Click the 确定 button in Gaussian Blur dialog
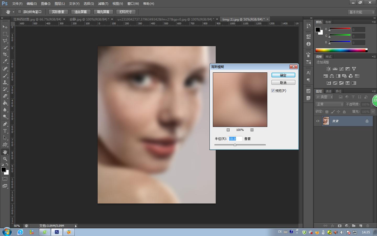377x236 pixels. coord(283,75)
